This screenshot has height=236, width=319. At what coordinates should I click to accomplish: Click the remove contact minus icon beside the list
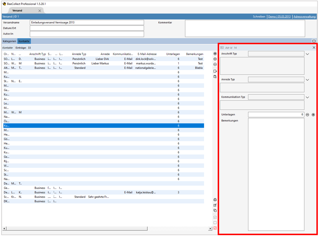click(215, 59)
